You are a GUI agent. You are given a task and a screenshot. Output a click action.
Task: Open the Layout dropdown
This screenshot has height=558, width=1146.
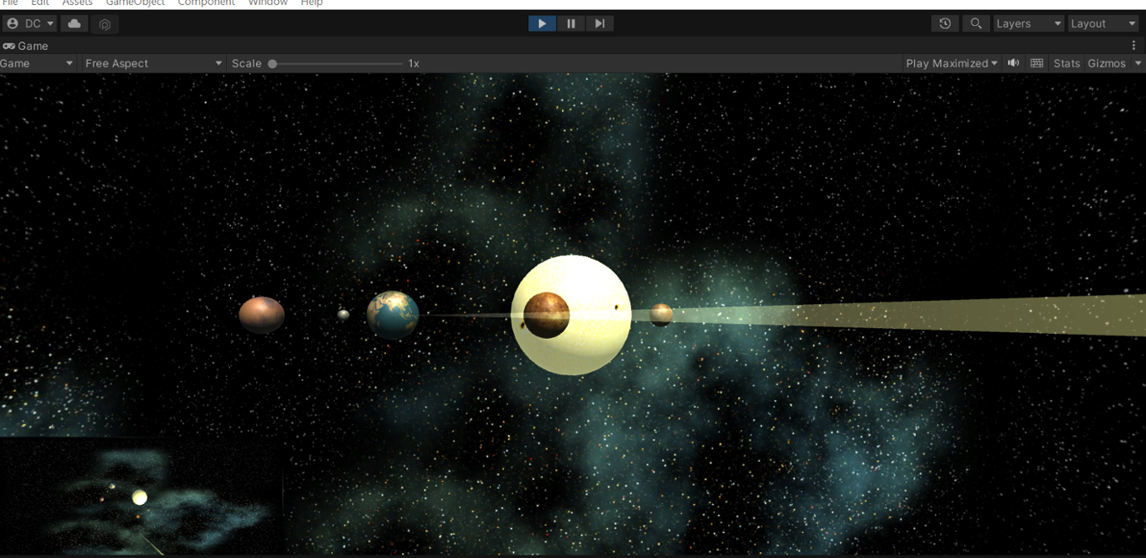[1104, 24]
